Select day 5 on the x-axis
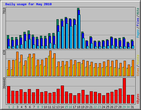Viewport: 141px width, 110px height. pyautogui.click(x=26, y=107)
